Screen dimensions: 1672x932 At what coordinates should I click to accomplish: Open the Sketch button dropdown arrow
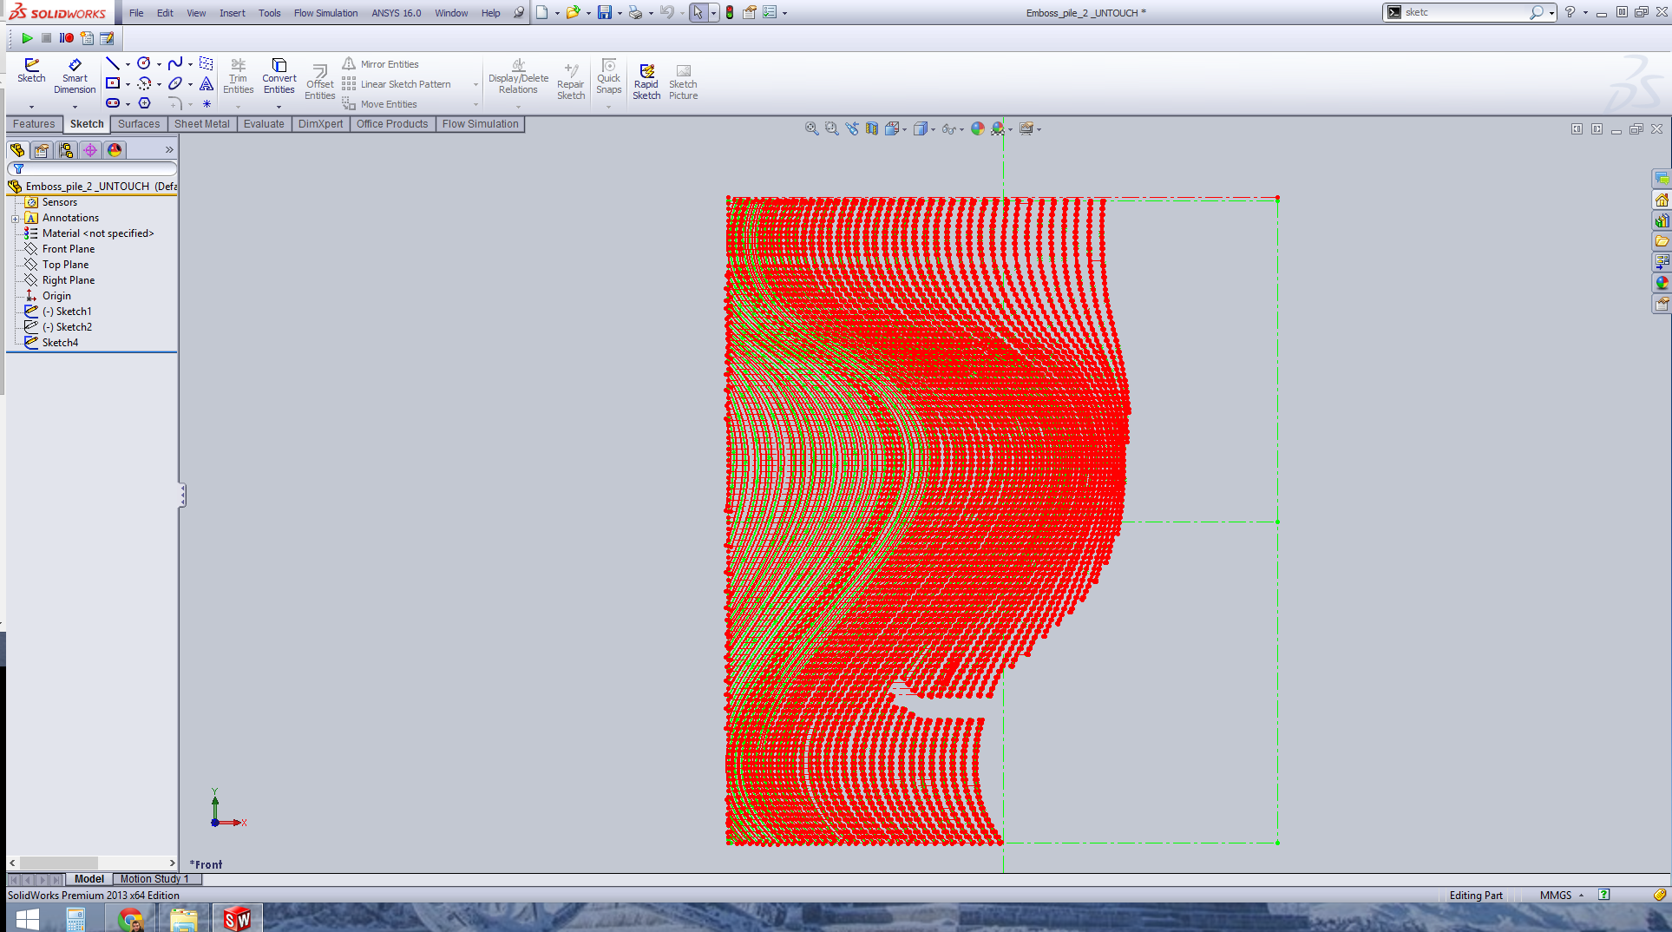pyautogui.click(x=31, y=107)
